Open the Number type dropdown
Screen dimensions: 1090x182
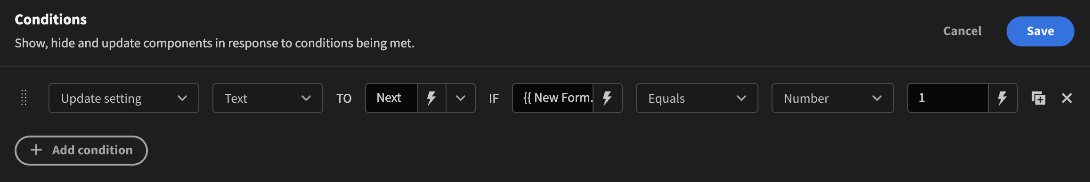click(832, 98)
